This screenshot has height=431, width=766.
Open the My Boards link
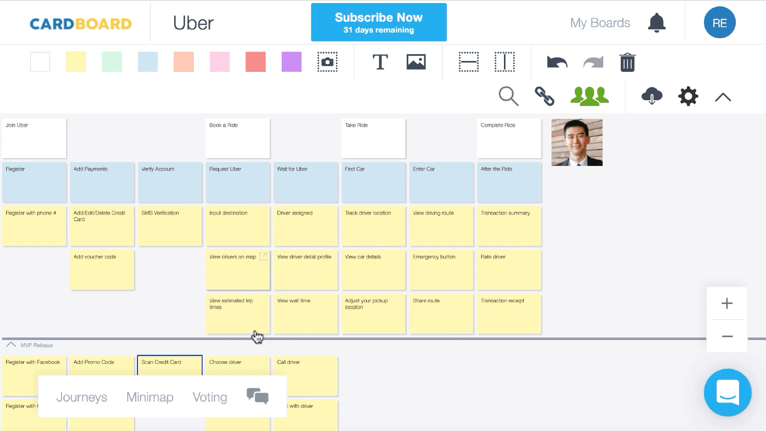point(600,23)
